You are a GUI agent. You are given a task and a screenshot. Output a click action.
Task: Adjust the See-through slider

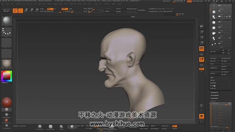179,1
